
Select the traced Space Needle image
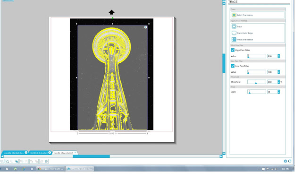(x=112, y=77)
